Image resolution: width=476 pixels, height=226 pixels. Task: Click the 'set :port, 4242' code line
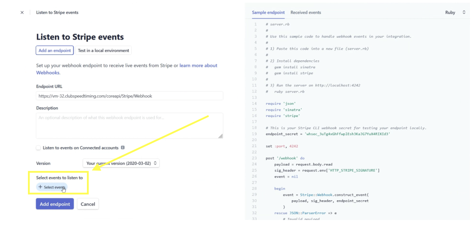tap(282, 146)
